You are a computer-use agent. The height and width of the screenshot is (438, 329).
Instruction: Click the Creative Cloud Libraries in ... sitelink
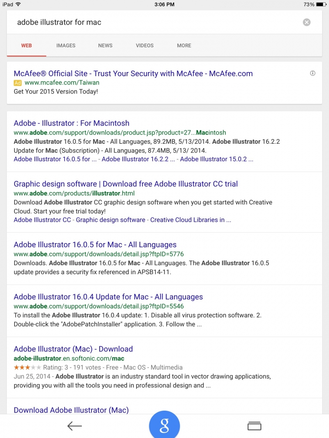click(191, 220)
